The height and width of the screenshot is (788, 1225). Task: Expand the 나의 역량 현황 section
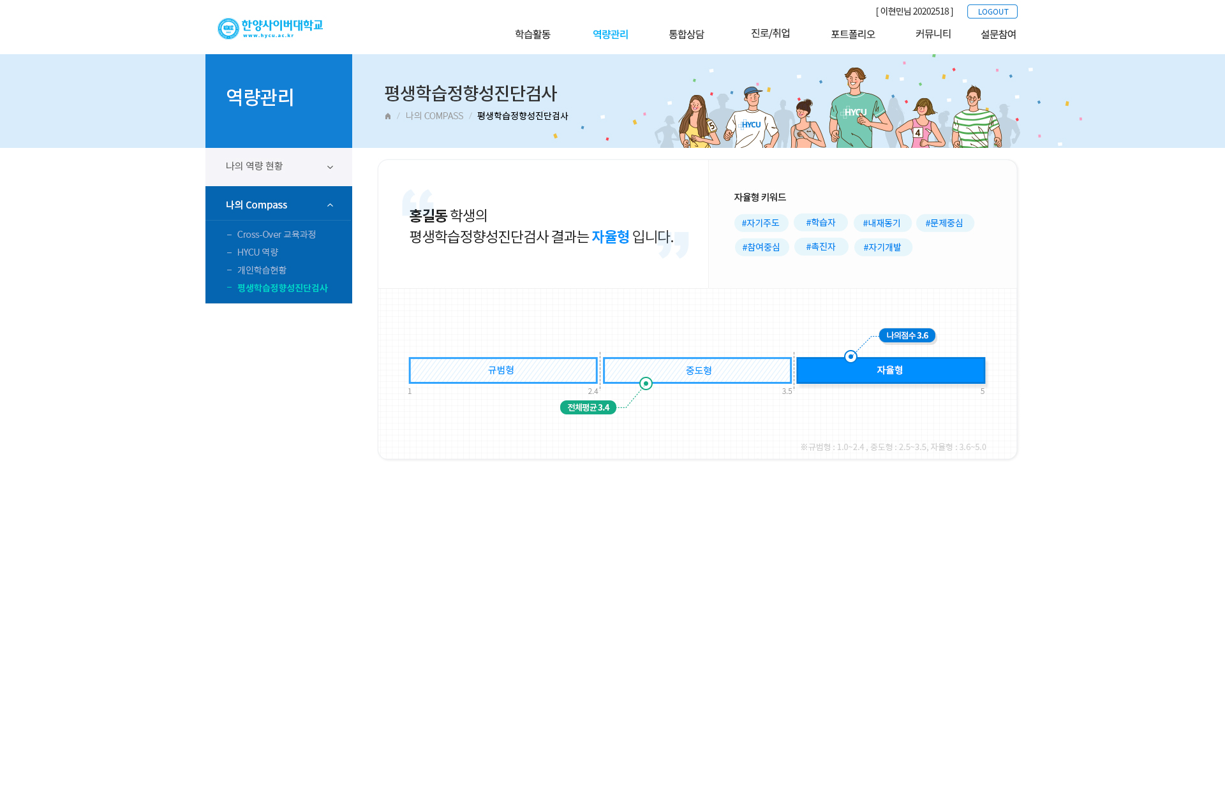pos(279,166)
